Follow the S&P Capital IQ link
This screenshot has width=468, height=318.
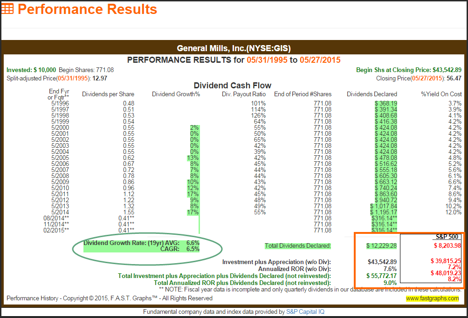(x=305, y=312)
